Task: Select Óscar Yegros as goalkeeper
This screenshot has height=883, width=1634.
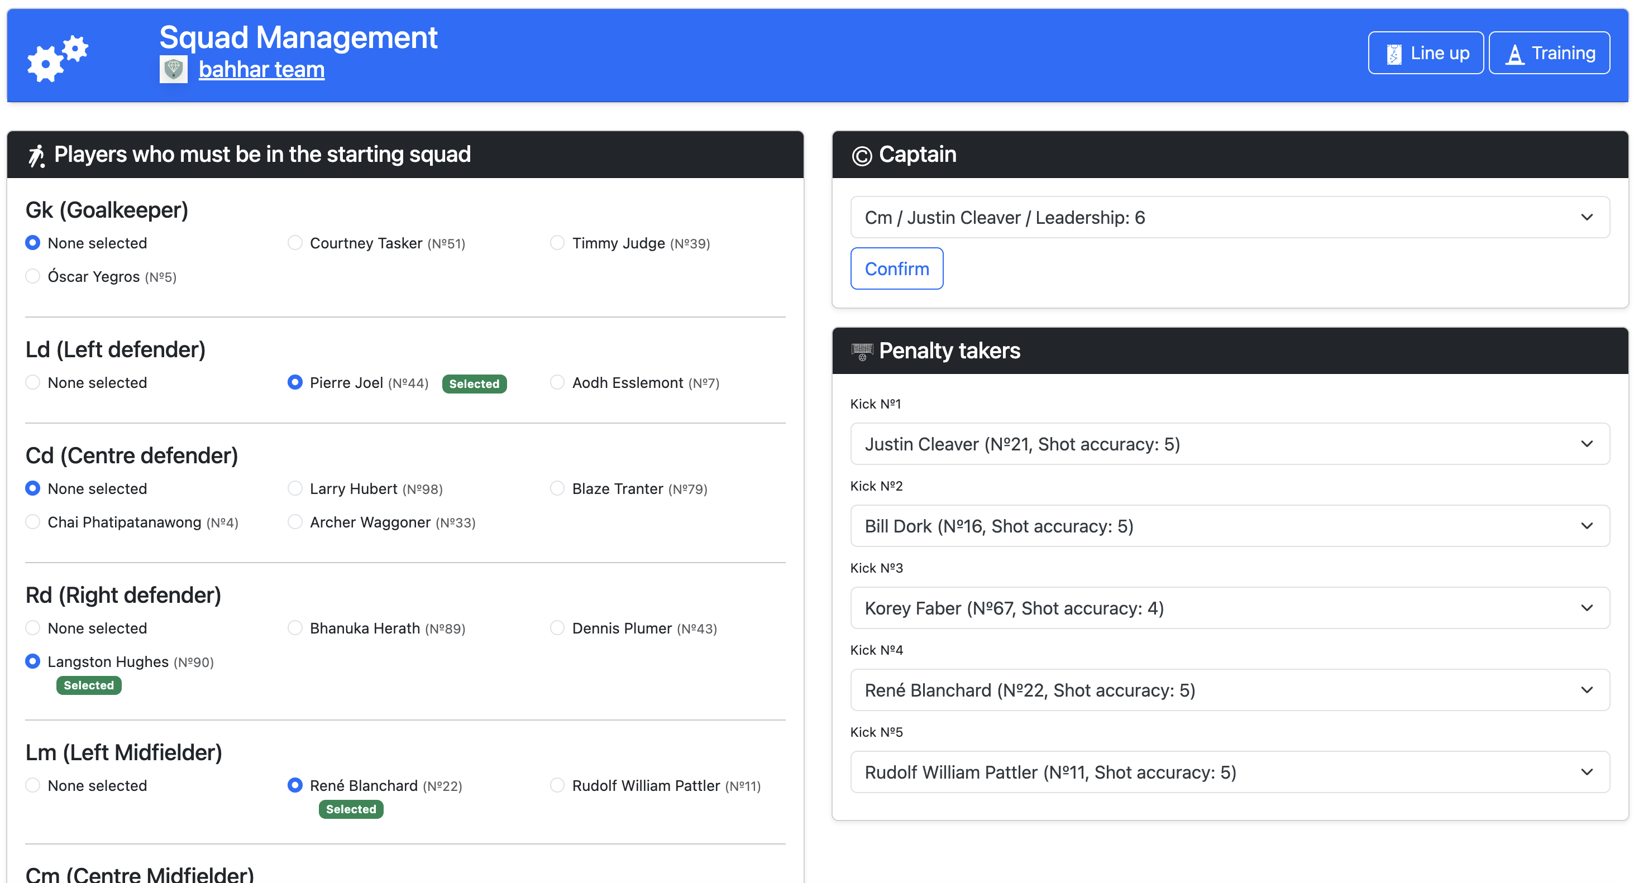Action: coord(33,276)
